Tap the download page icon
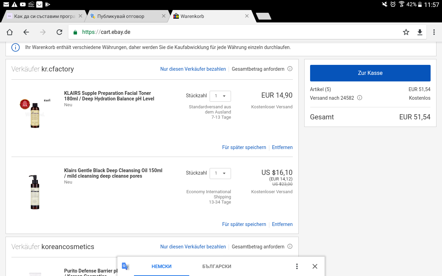442x276 pixels. coord(420,32)
